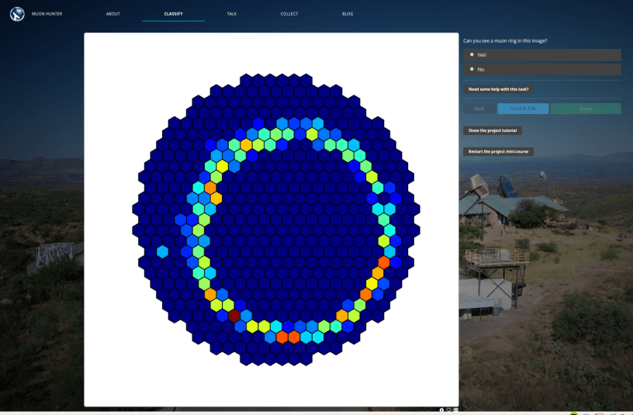Navigate to the Blog
The width and height of the screenshot is (633, 415).
coord(348,14)
